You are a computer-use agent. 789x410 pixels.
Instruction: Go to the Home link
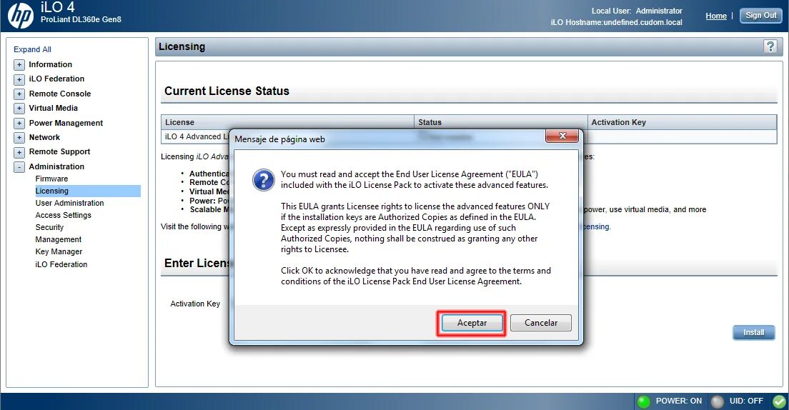[x=716, y=16]
